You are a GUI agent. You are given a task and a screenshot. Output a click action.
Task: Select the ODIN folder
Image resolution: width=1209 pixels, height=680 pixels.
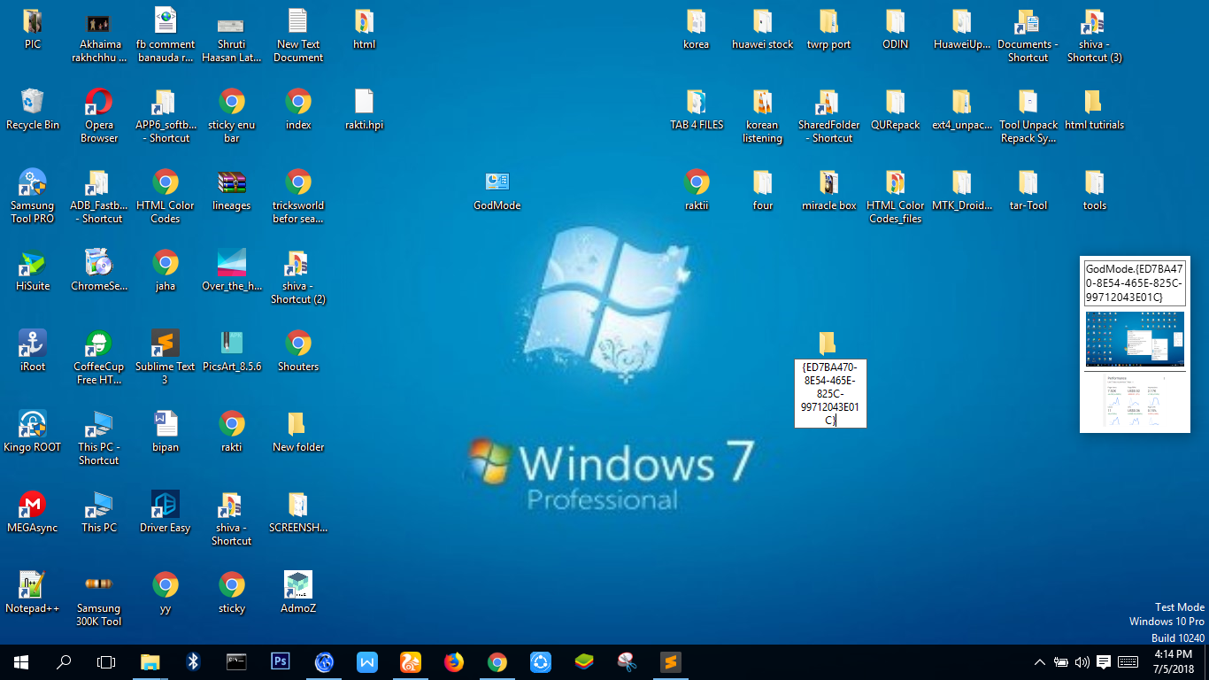tap(896, 29)
